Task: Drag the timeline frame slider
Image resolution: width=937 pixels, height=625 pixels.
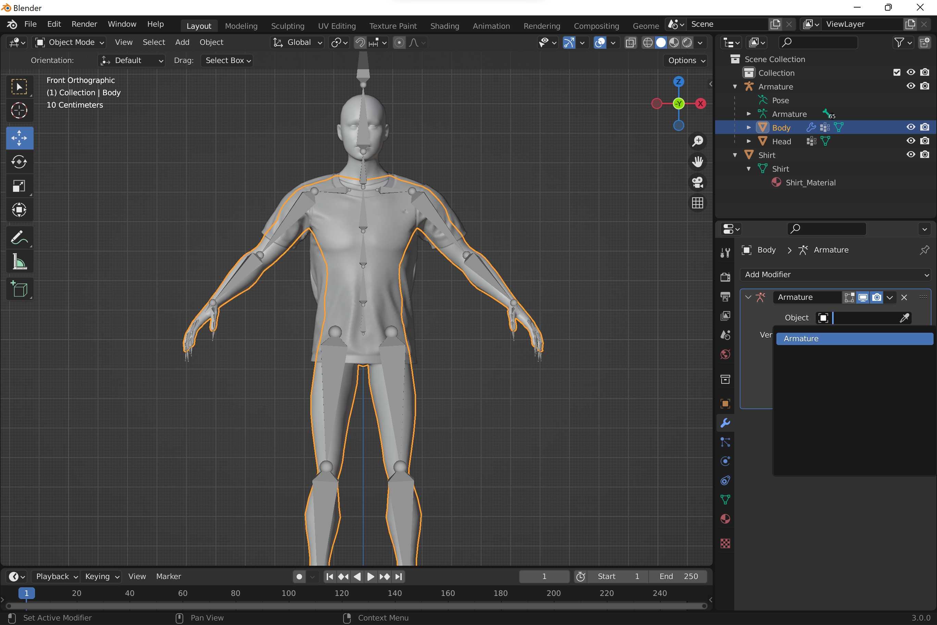Action: (26, 593)
